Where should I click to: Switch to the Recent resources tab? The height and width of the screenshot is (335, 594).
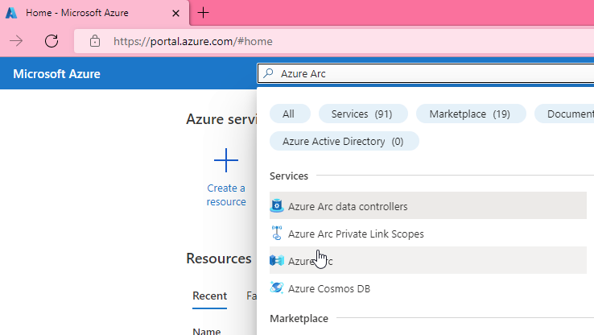pyautogui.click(x=209, y=296)
